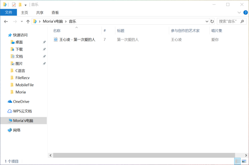Screen dimensions: 249x165
Task: Switch to large icons view in status bar
Action: click(x=244, y=161)
